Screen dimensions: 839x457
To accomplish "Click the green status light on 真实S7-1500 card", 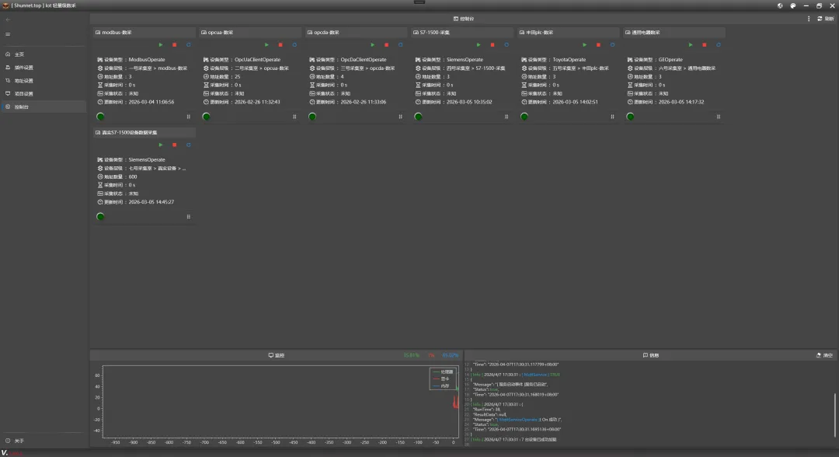I will tap(100, 217).
